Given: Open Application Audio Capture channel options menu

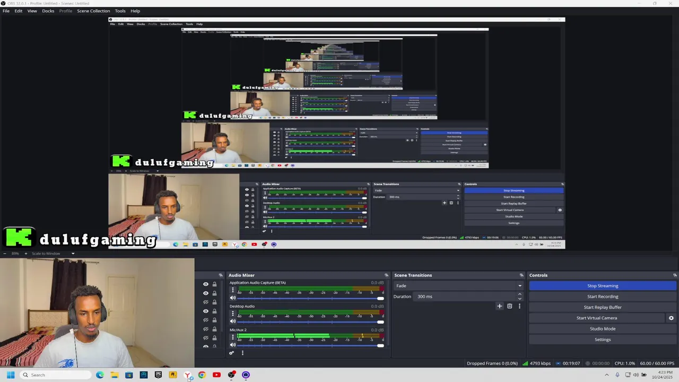Looking at the screenshot, I should (232, 291).
